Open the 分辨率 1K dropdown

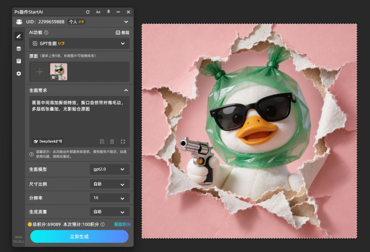pyautogui.click(x=109, y=198)
